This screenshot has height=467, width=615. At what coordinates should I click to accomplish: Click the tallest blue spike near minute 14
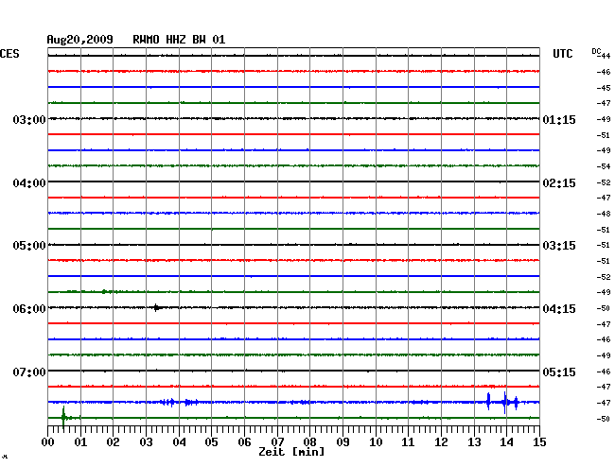(x=505, y=403)
